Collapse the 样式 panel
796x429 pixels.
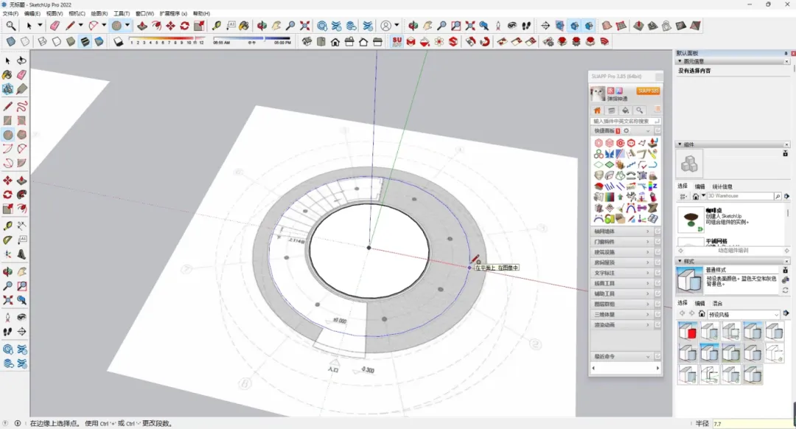688,261
